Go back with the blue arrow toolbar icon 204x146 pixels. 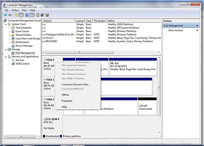5,15
